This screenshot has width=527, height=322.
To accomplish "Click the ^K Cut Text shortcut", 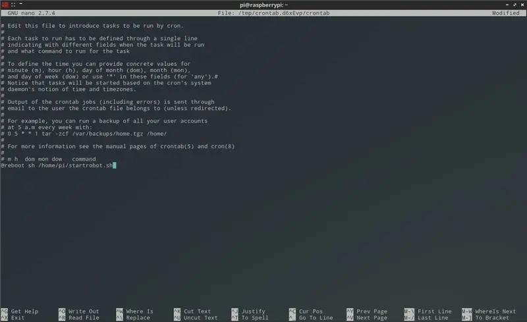I will (x=192, y=311).
